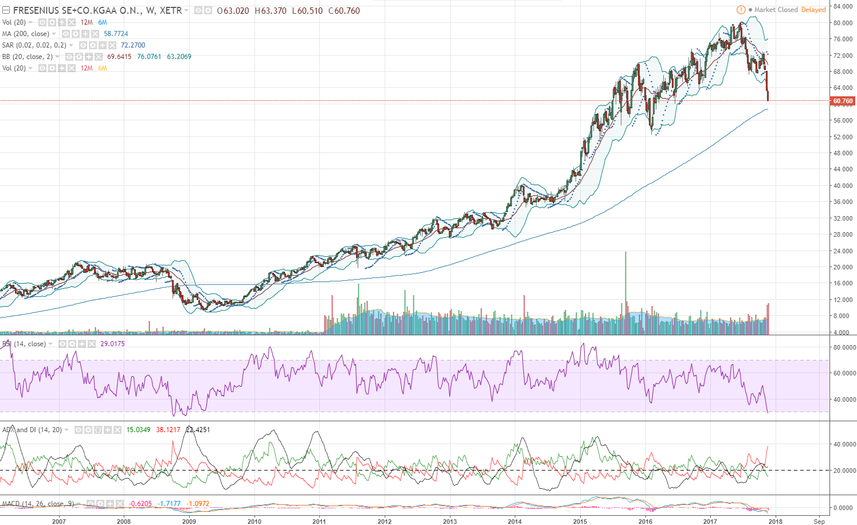Select the RSI value 29.0175
Image resolution: width=857 pixels, height=525 pixels.
click(x=112, y=344)
